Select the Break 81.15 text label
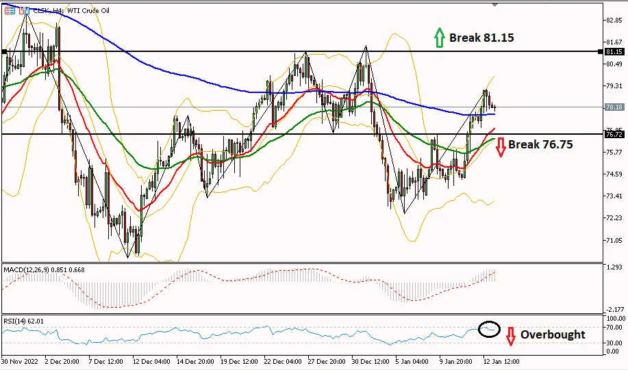 point(481,38)
